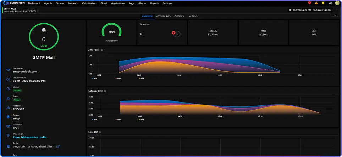Open probe external link icon

coord(58,146)
